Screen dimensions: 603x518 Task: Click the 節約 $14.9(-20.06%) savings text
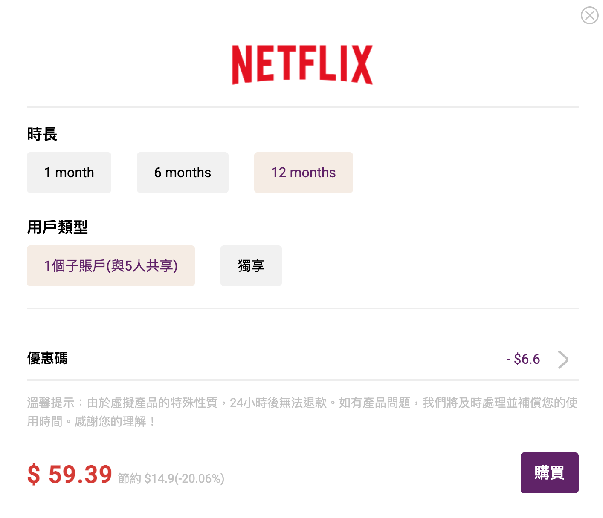[x=171, y=478]
